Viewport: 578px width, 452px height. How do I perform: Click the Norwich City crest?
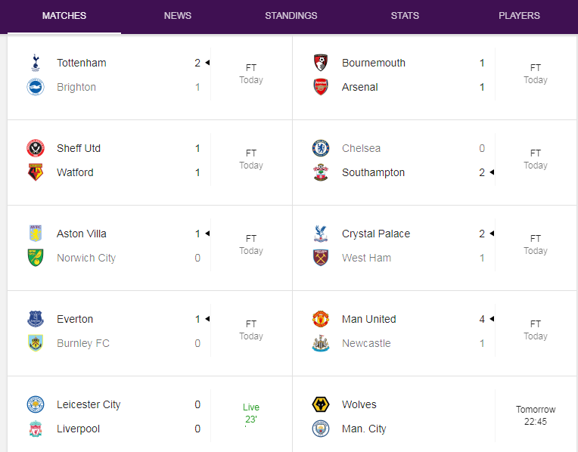click(36, 258)
